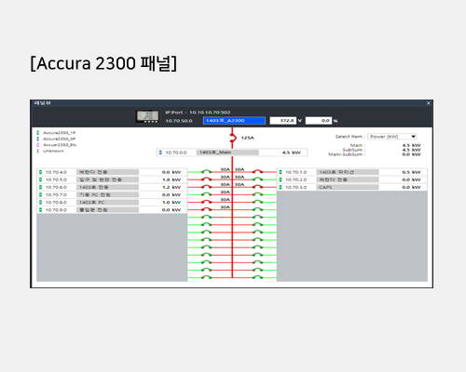
Task: Click the CAPS name field of row 10.70.3.0
Action: click(x=348, y=187)
